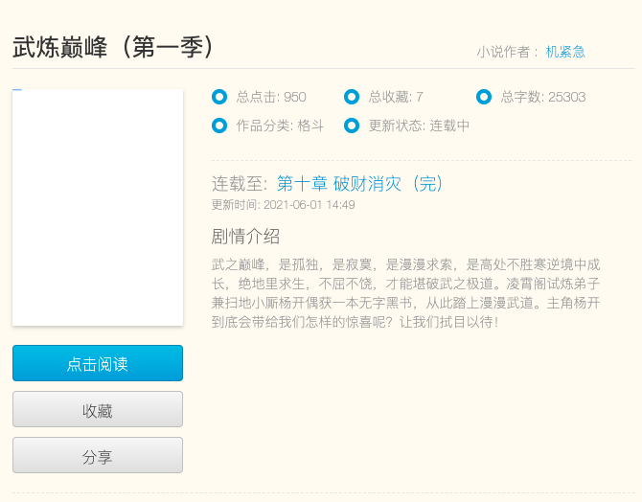The height and width of the screenshot is (502, 642).
Task: Click the 收藏 button
Action: pos(98,409)
